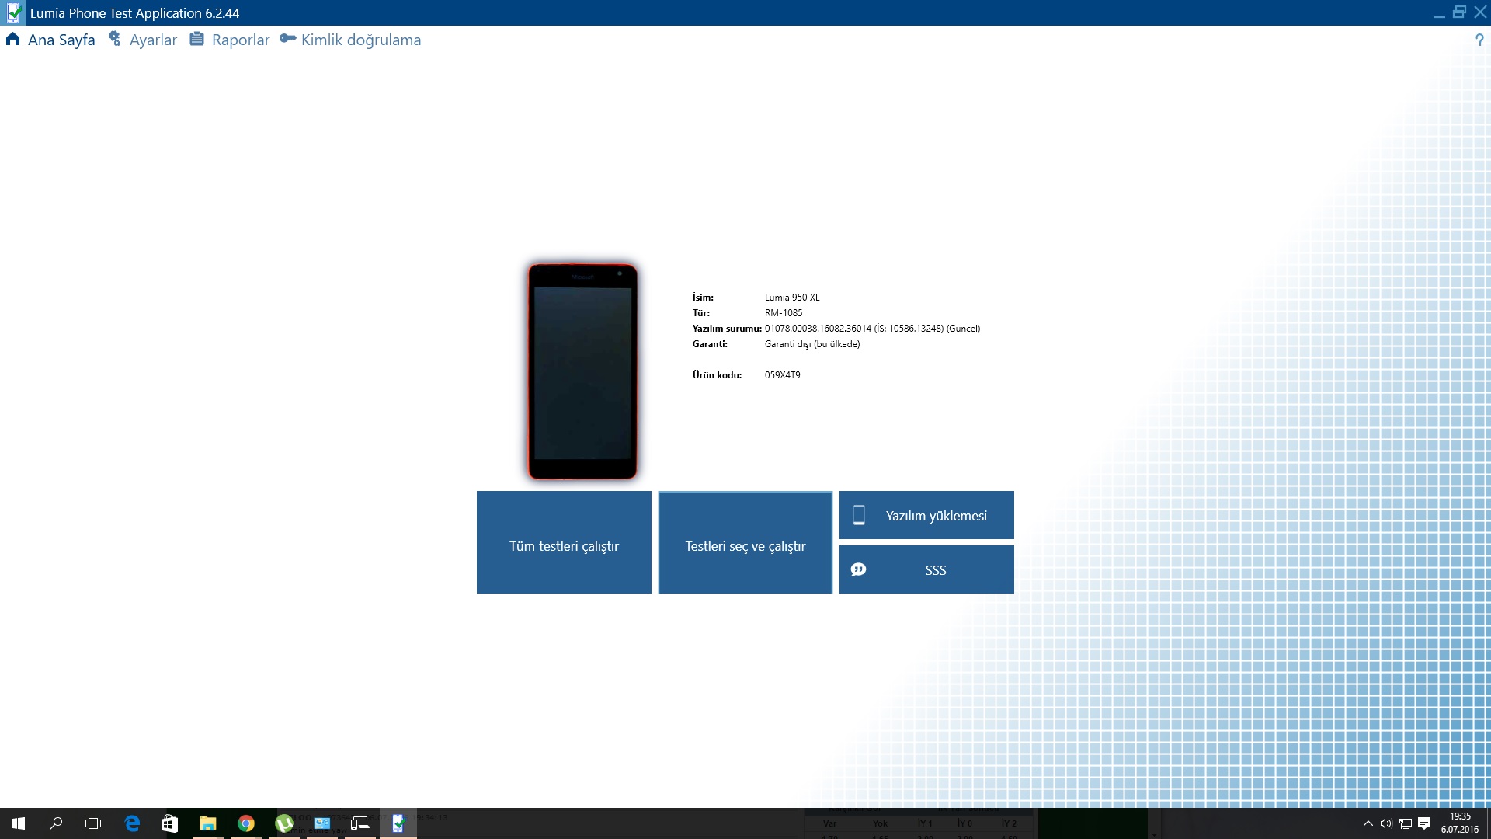Start Yazılım yüklemesi software installation

[x=926, y=515]
